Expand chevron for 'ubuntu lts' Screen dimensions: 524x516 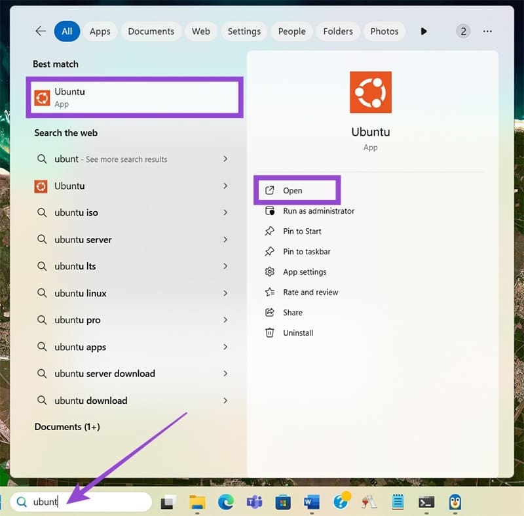coord(225,266)
